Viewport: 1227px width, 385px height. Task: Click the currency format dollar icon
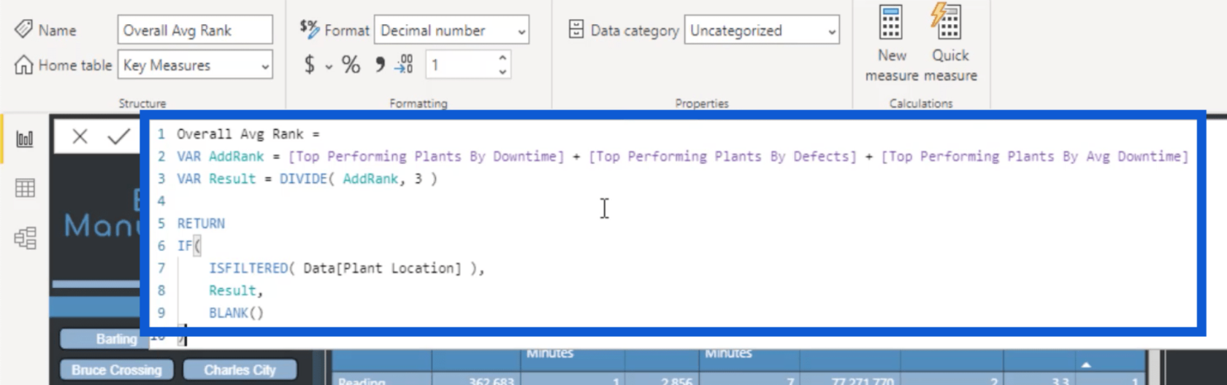pos(310,65)
